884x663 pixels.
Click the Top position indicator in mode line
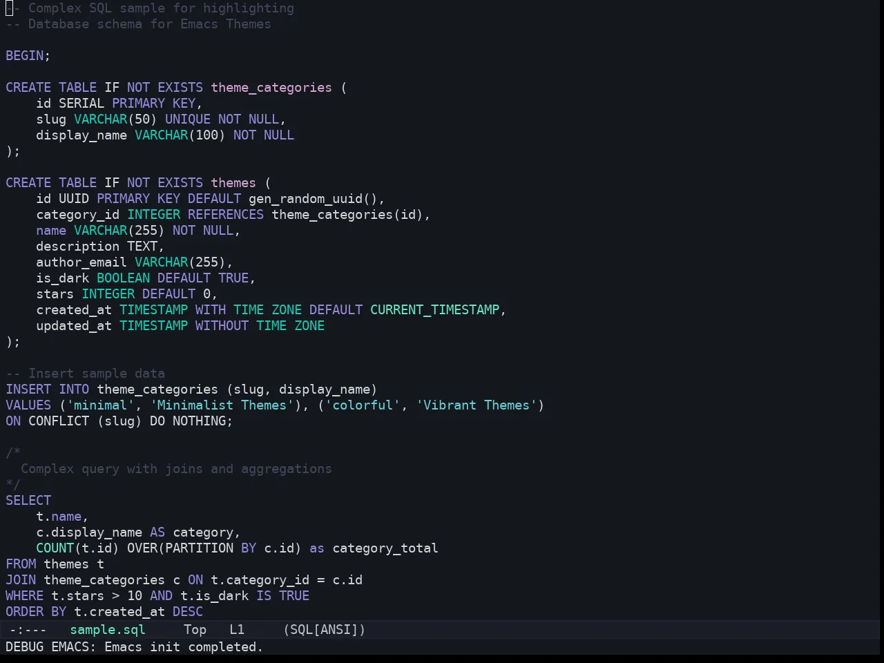tap(195, 630)
